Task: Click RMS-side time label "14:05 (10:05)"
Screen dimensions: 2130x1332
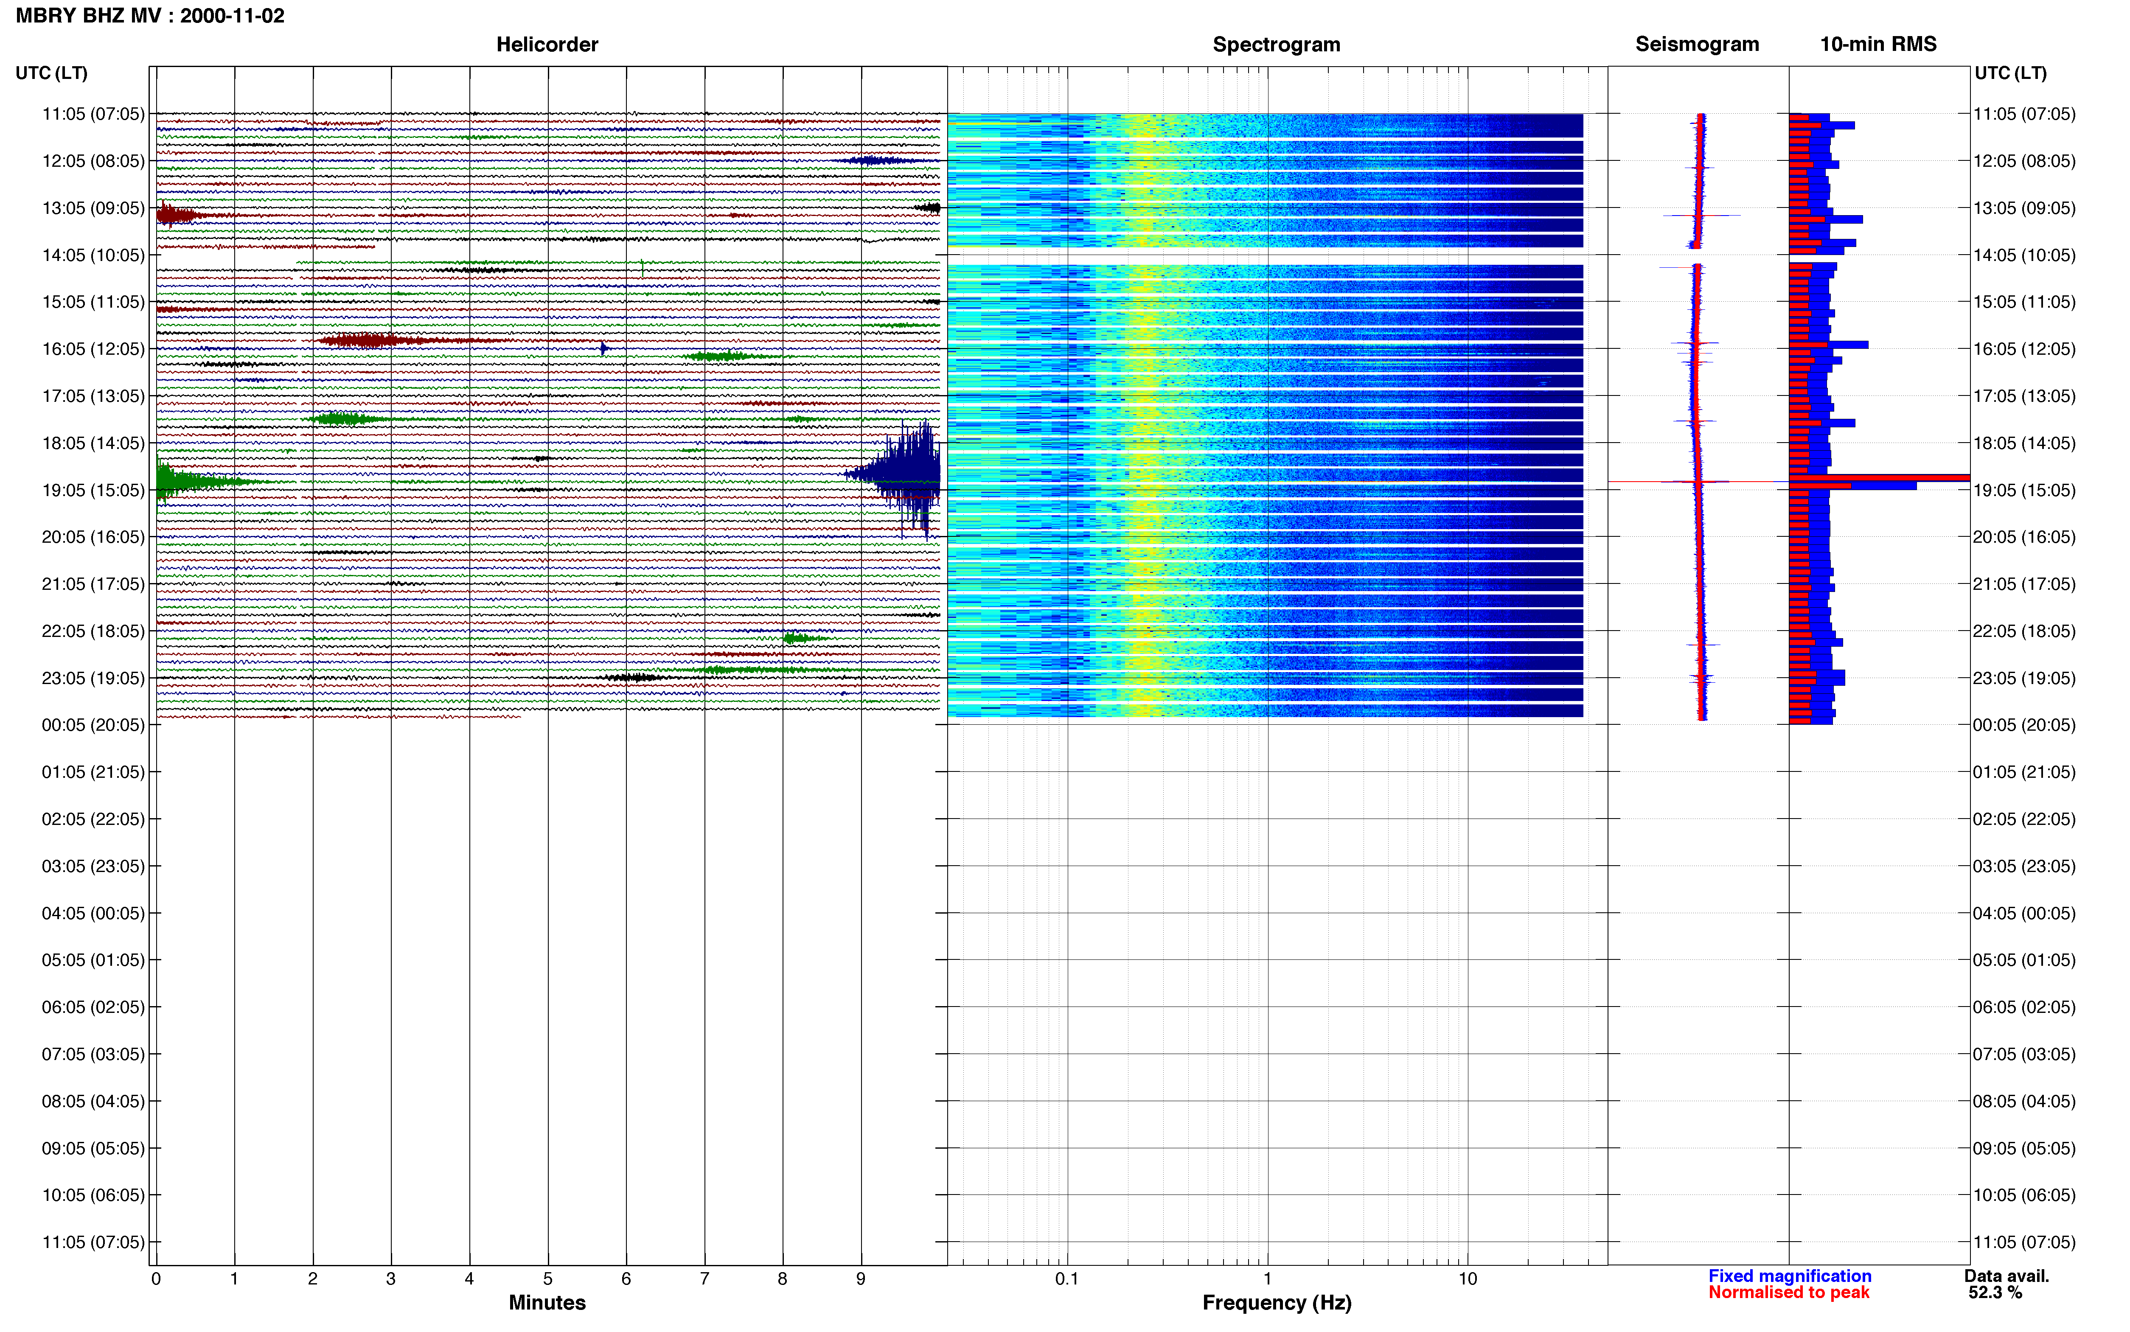Action: coord(2024,255)
